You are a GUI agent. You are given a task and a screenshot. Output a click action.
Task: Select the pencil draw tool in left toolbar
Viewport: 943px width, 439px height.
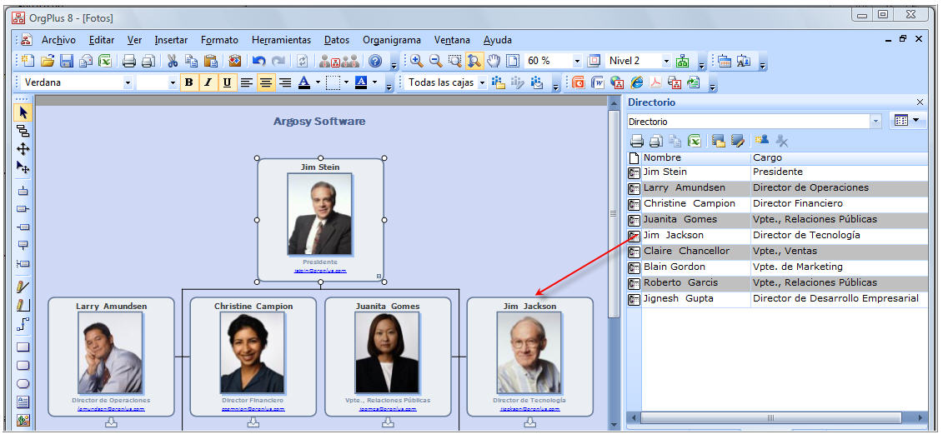coord(23,287)
